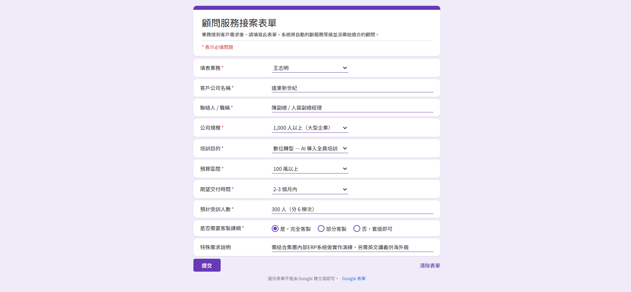This screenshot has height=292, width=631.
Task: Click the 預計受訓人數 question label
Action: (216, 209)
